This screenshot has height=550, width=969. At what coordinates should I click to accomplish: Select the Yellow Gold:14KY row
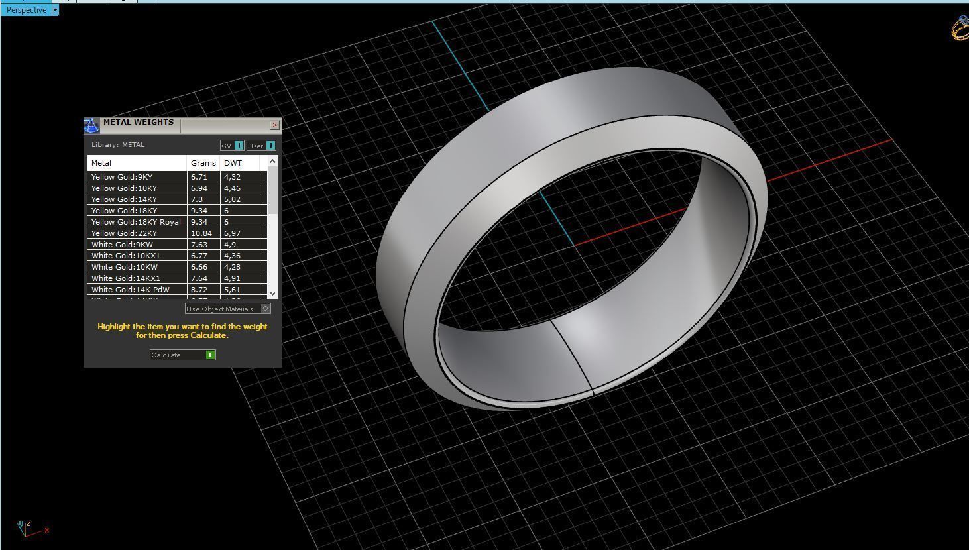click(x=177, y=199)
